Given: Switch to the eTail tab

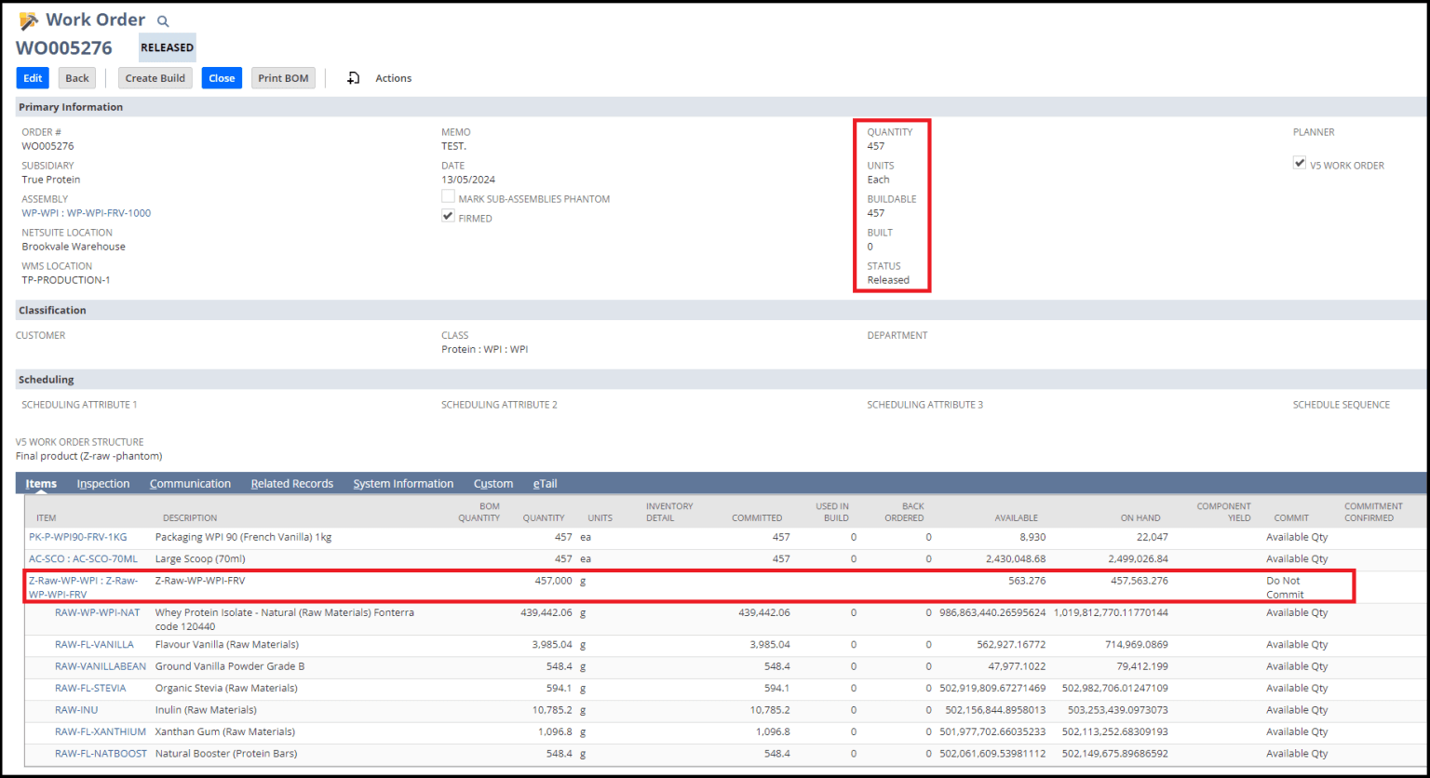Looking at the screenshot, I should tap(545, 483).
